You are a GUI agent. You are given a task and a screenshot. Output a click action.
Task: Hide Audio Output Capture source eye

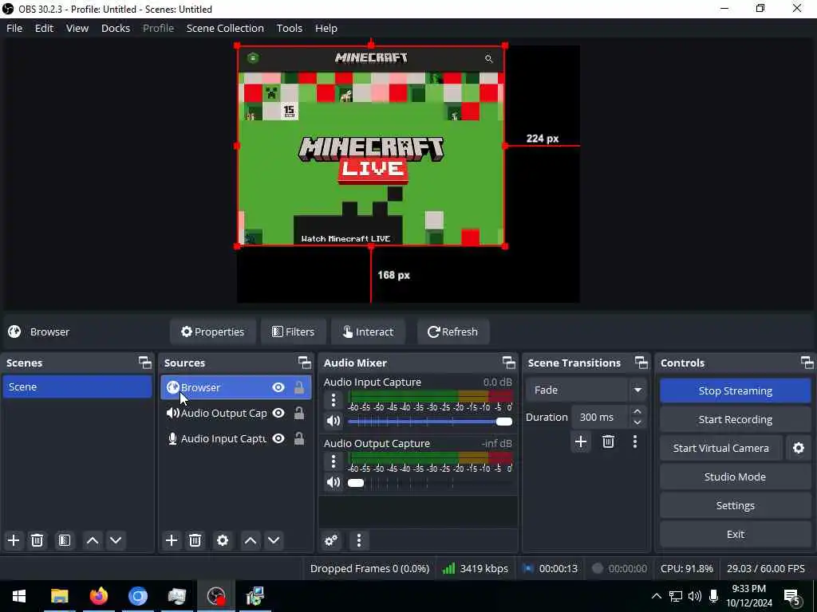point(278,413)
